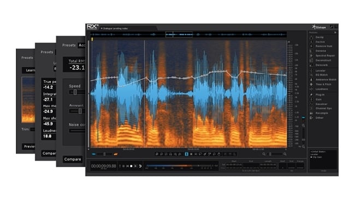
Task: Click the front Compare button
Action: [73, 159]
